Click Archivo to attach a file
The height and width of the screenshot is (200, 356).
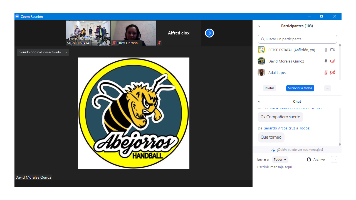(319, 159)
